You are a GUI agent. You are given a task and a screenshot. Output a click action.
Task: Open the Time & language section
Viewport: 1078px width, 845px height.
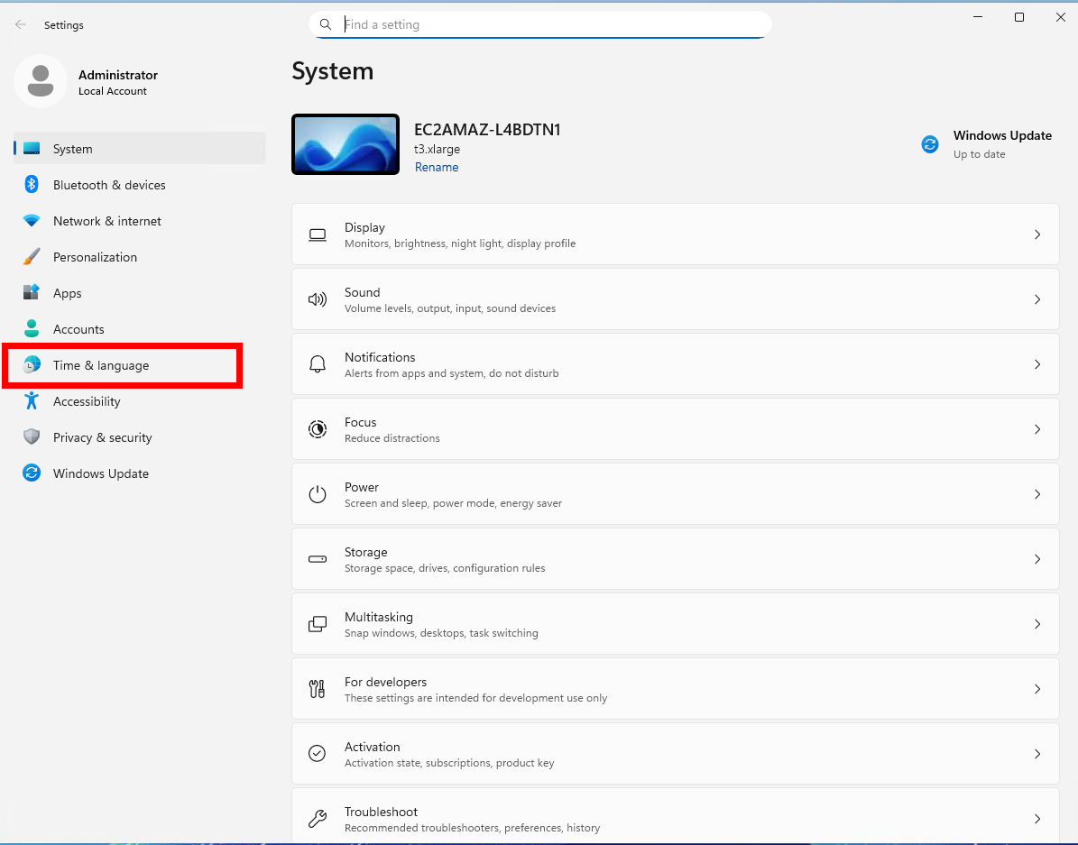pos(101,365)
